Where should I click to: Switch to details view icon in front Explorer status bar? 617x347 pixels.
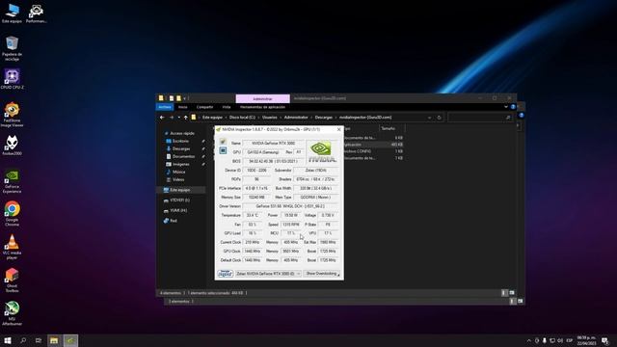[504, 293]
